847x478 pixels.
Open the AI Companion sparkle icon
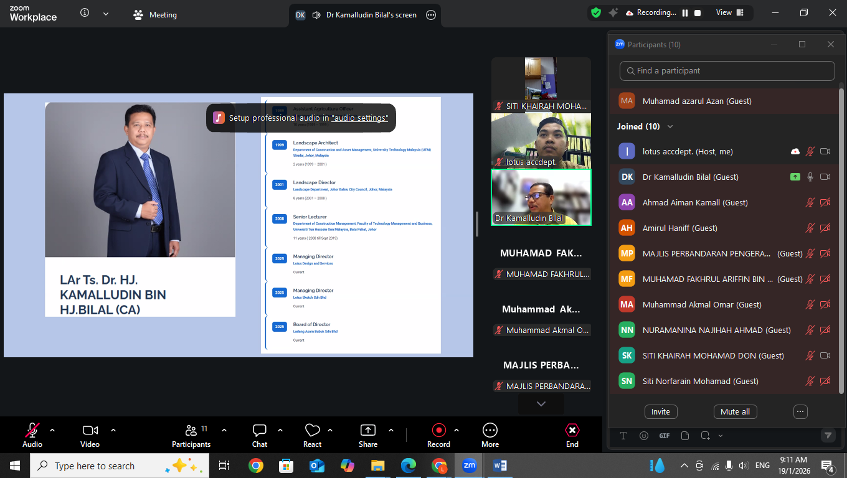(613, 12)
